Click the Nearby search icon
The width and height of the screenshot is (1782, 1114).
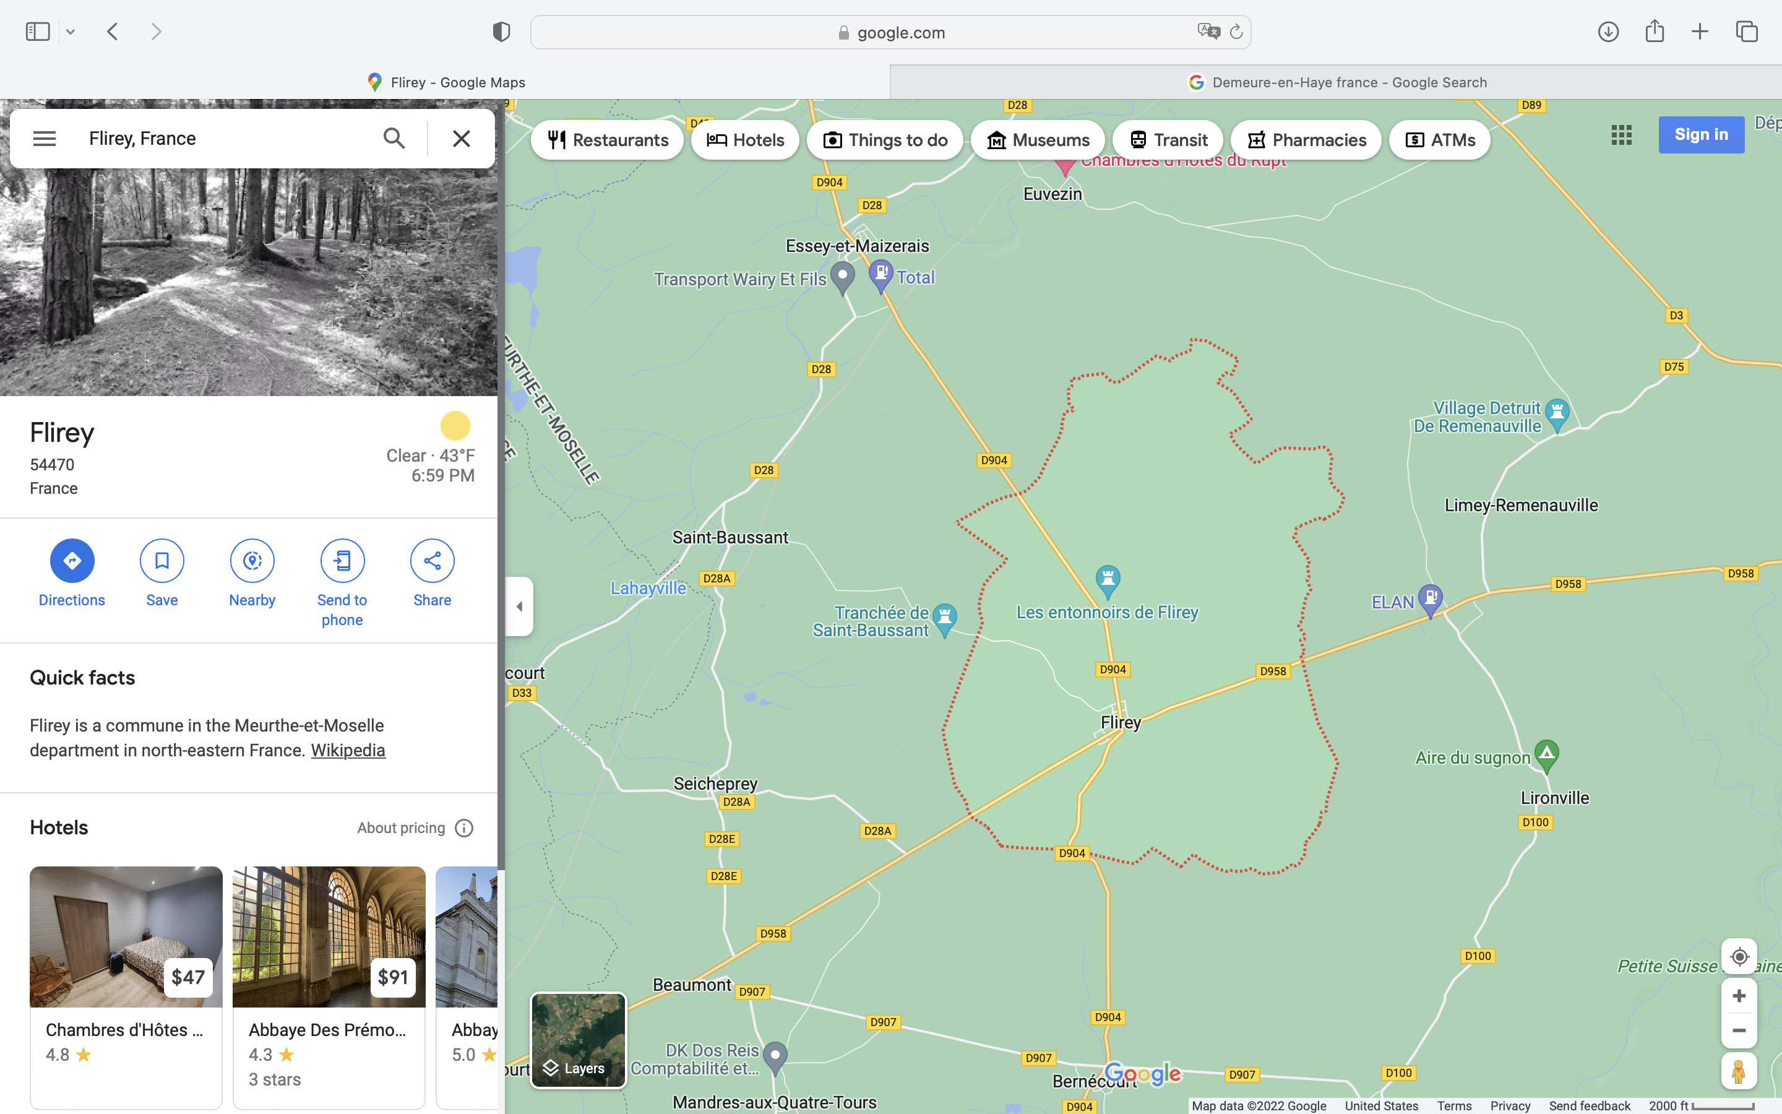tap(252, 561)
